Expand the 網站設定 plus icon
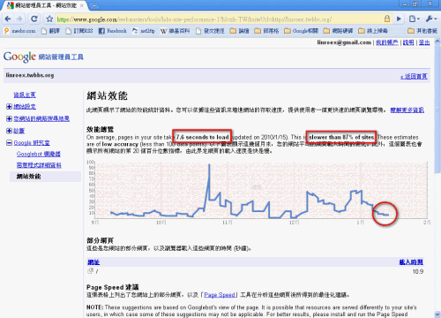Image resolution: width=441 pixels, height=318 pixels. [x=9, y=107]
